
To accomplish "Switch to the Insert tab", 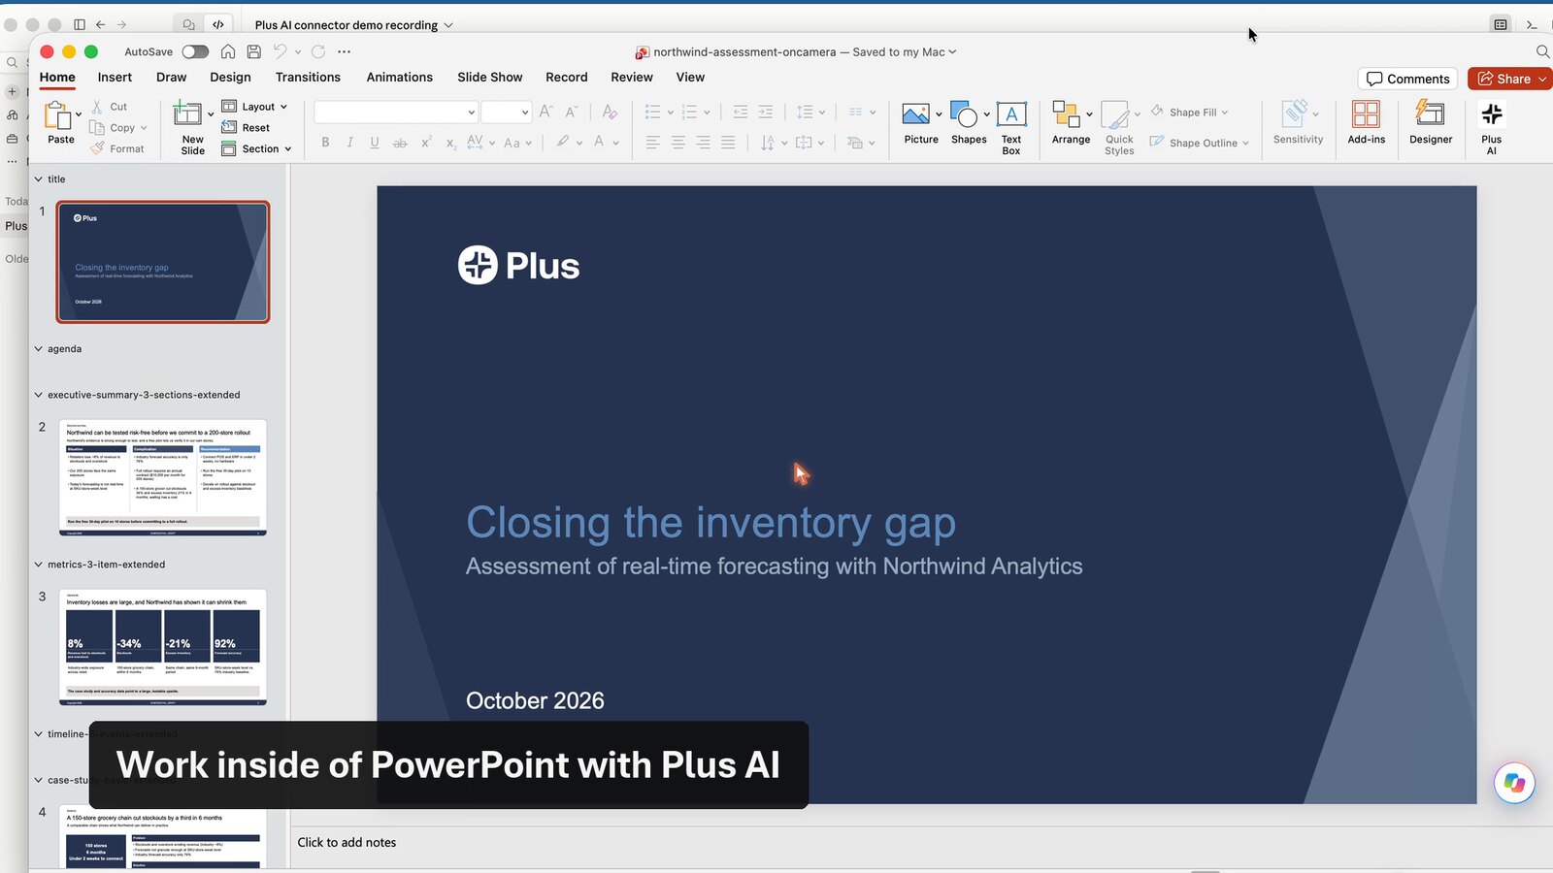I will [x=115, y=78].
